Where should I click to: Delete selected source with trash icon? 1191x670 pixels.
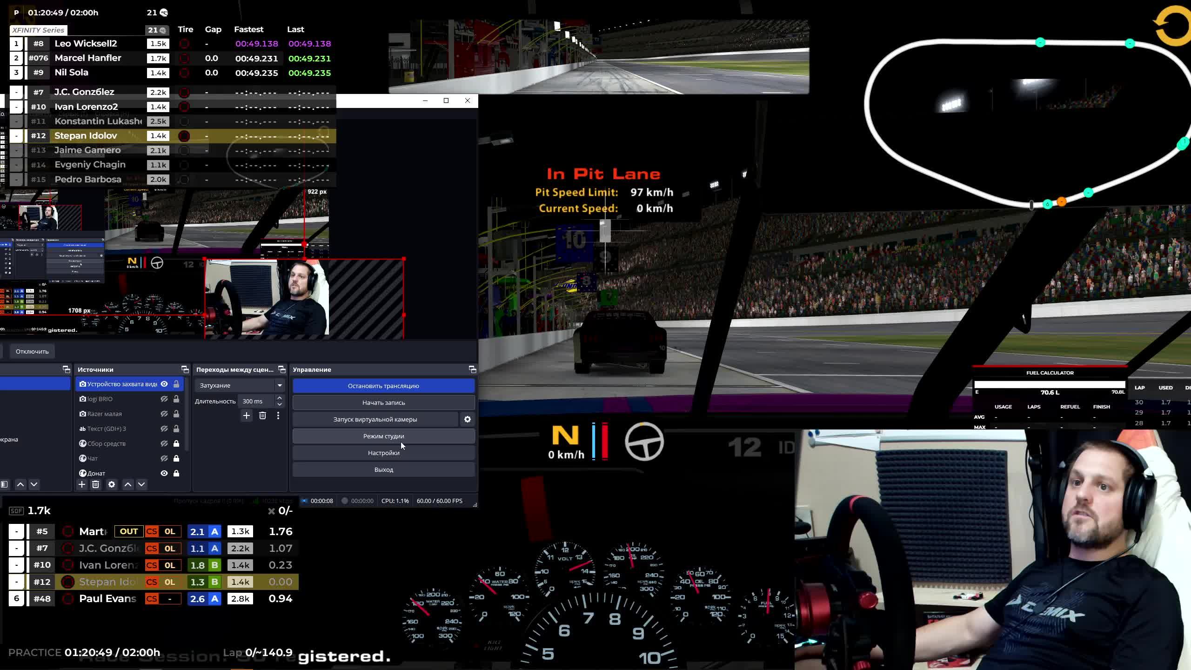pyautogui.click(x=95, y=484)
